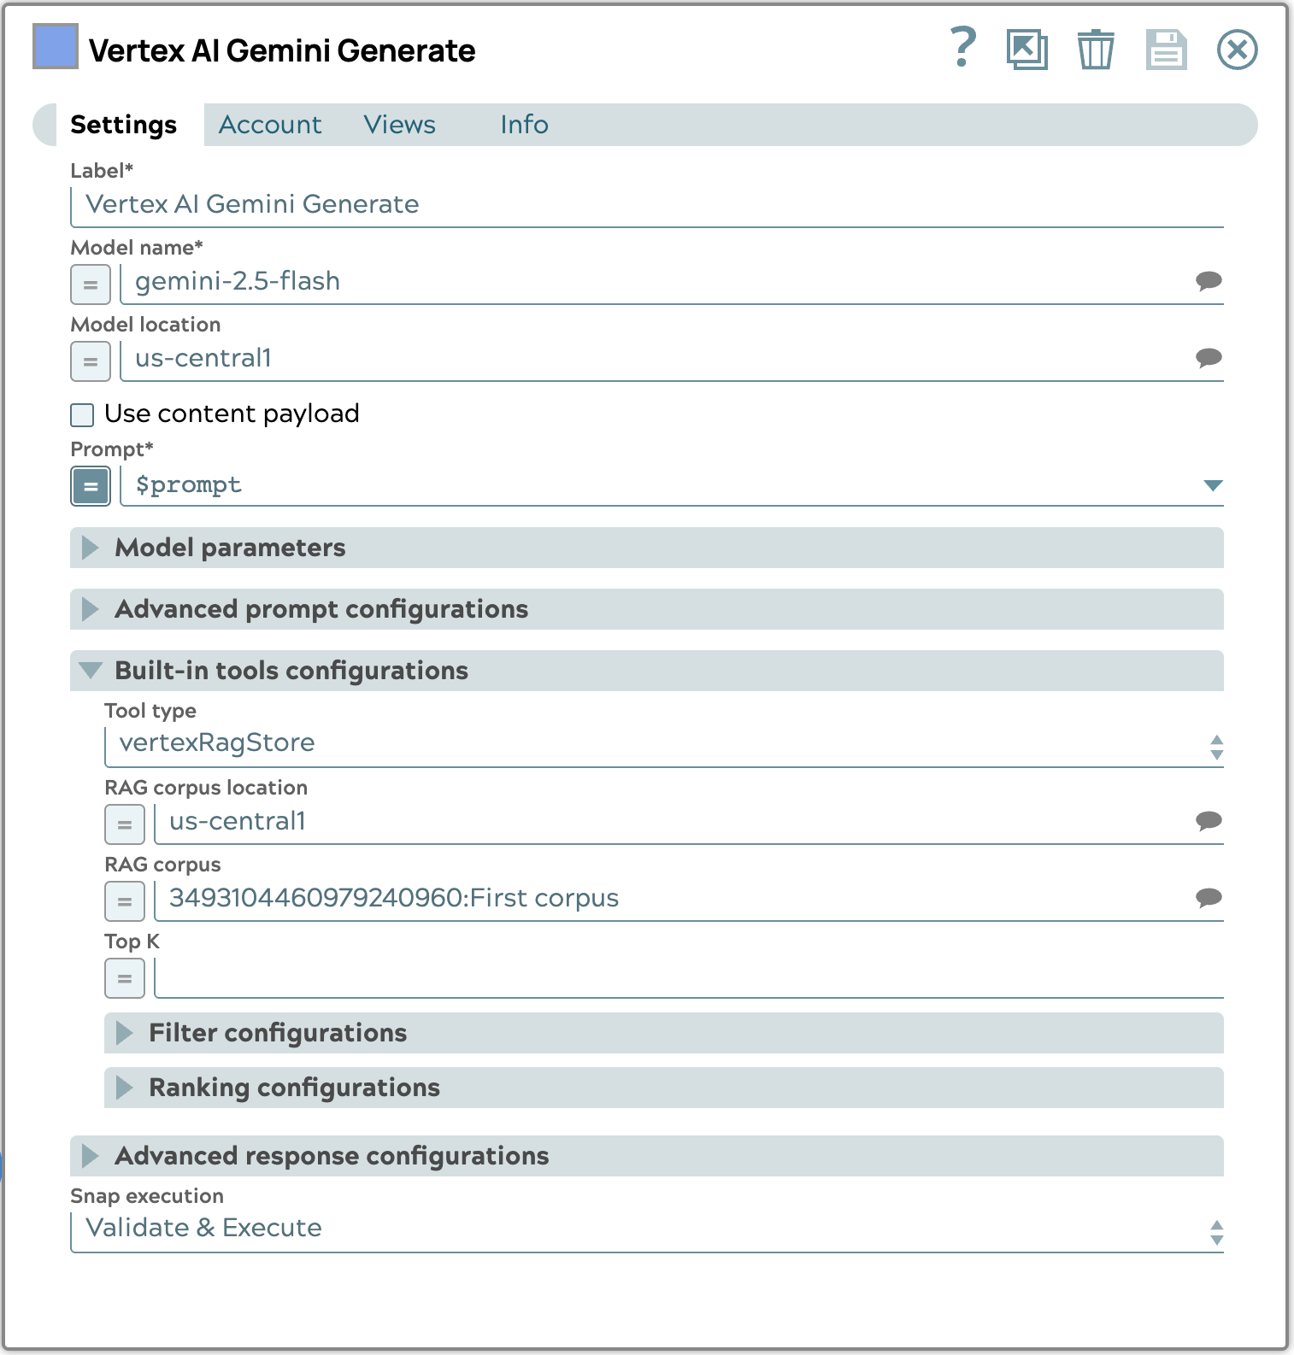Click the restore/pop-out window icon

(x=1026, y=49)
